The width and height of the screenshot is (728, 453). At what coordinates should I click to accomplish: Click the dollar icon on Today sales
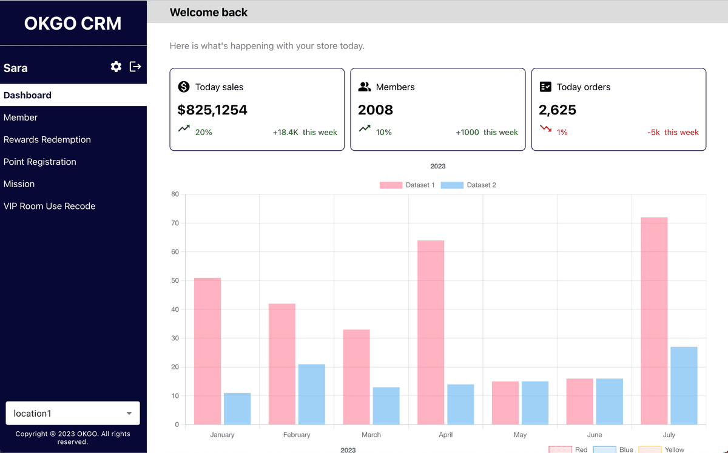(x=184, y=87)
